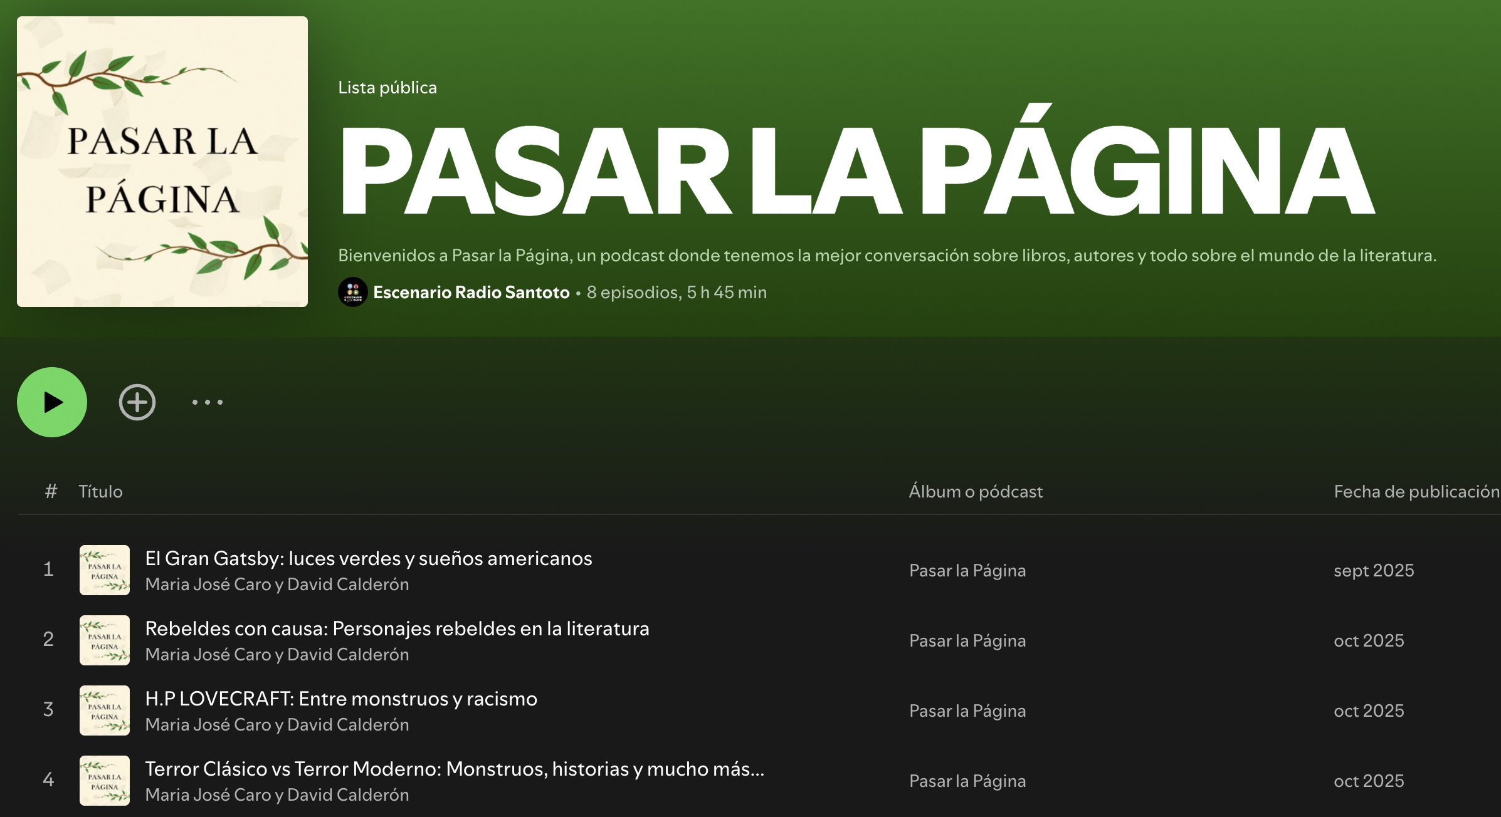The height and width of the screenshot is (817, 1501).
Task: Click the Título column header
Action: click(100, 492)
